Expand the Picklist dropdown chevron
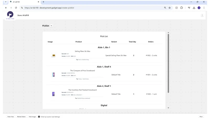210x118 pixels. point(51,26)
